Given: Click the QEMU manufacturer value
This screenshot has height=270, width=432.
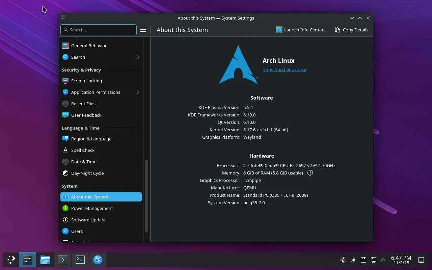Looking at the screenshot, I should tap(250, 188).
